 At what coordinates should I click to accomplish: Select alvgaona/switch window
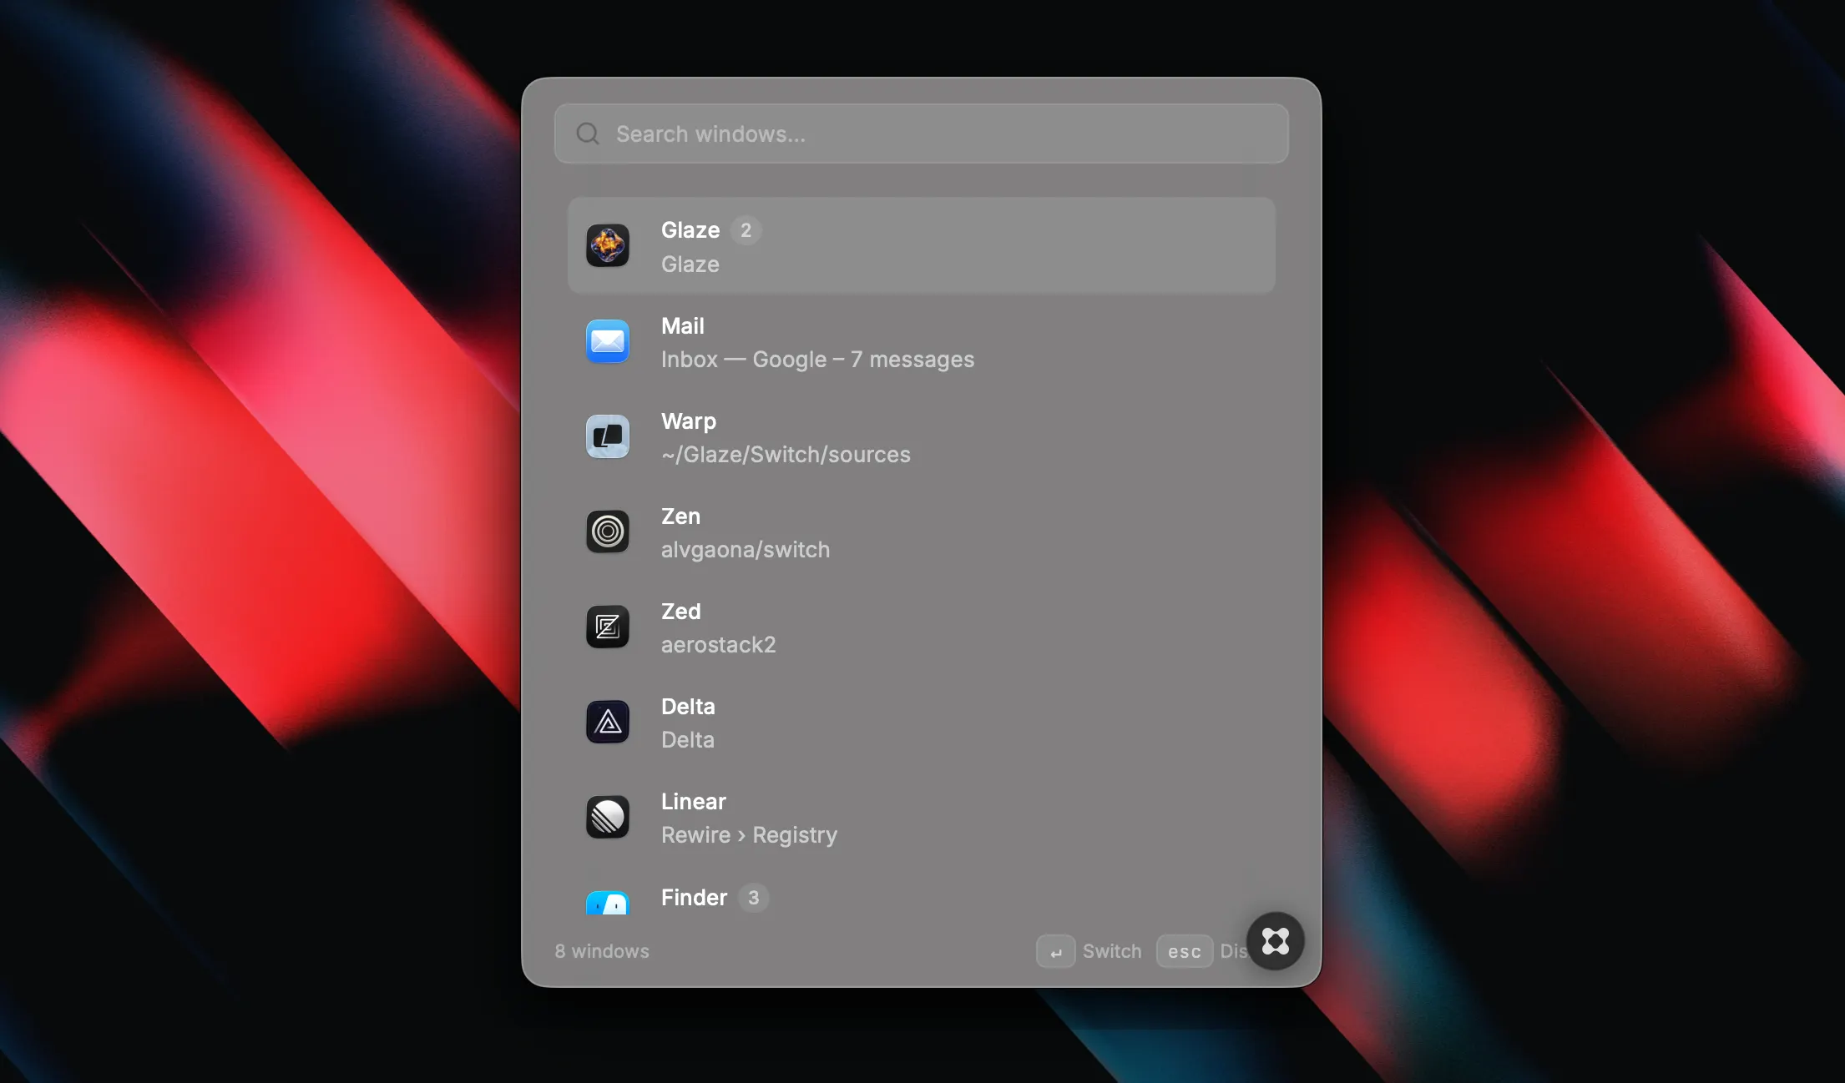[x=746, y=550]
